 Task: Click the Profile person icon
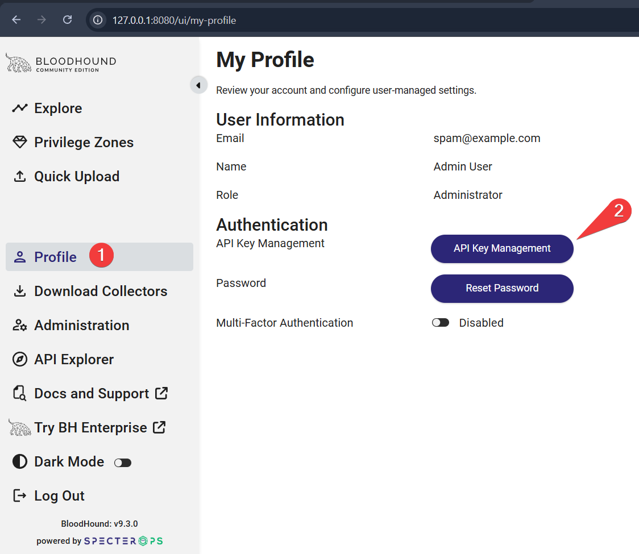point(19,257)
